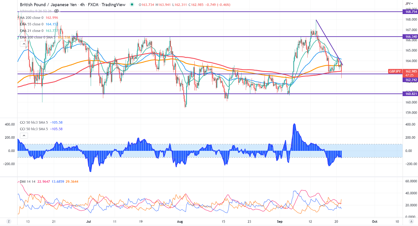418x226 pixels.
Task: Click the 47:25 bar countdown label
Action: 410,75
